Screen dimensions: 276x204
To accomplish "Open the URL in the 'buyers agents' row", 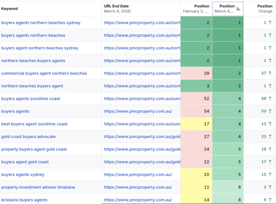I will coord(138,111).
